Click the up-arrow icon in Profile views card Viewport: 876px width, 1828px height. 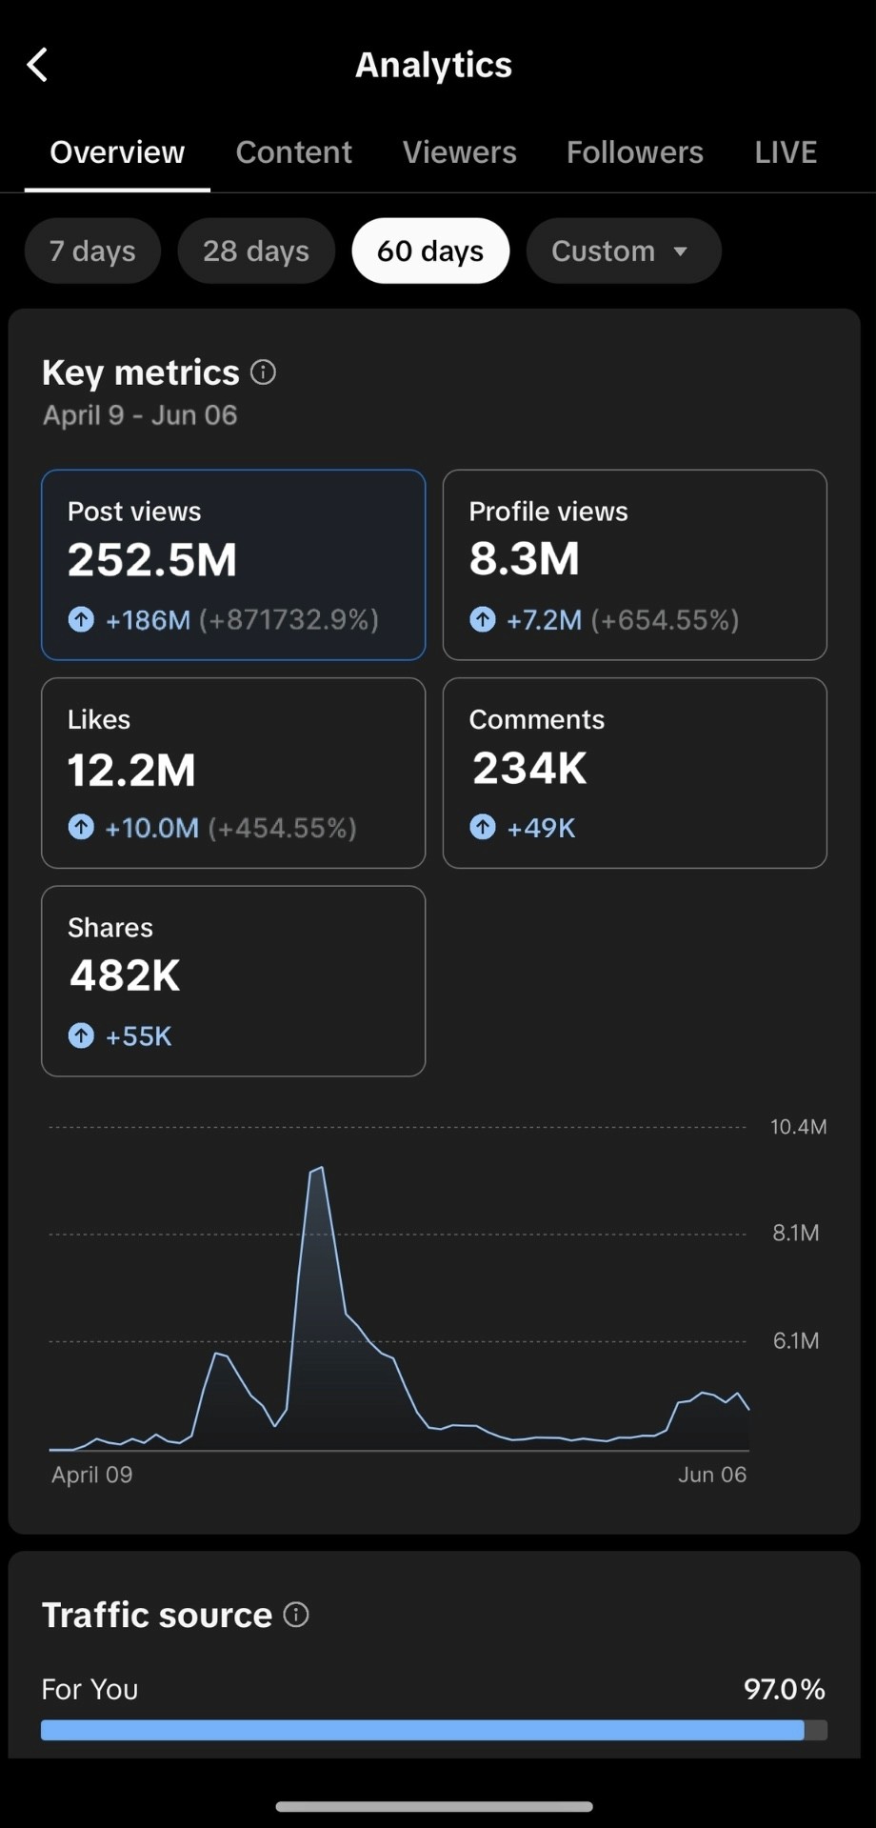coord(483,619)
